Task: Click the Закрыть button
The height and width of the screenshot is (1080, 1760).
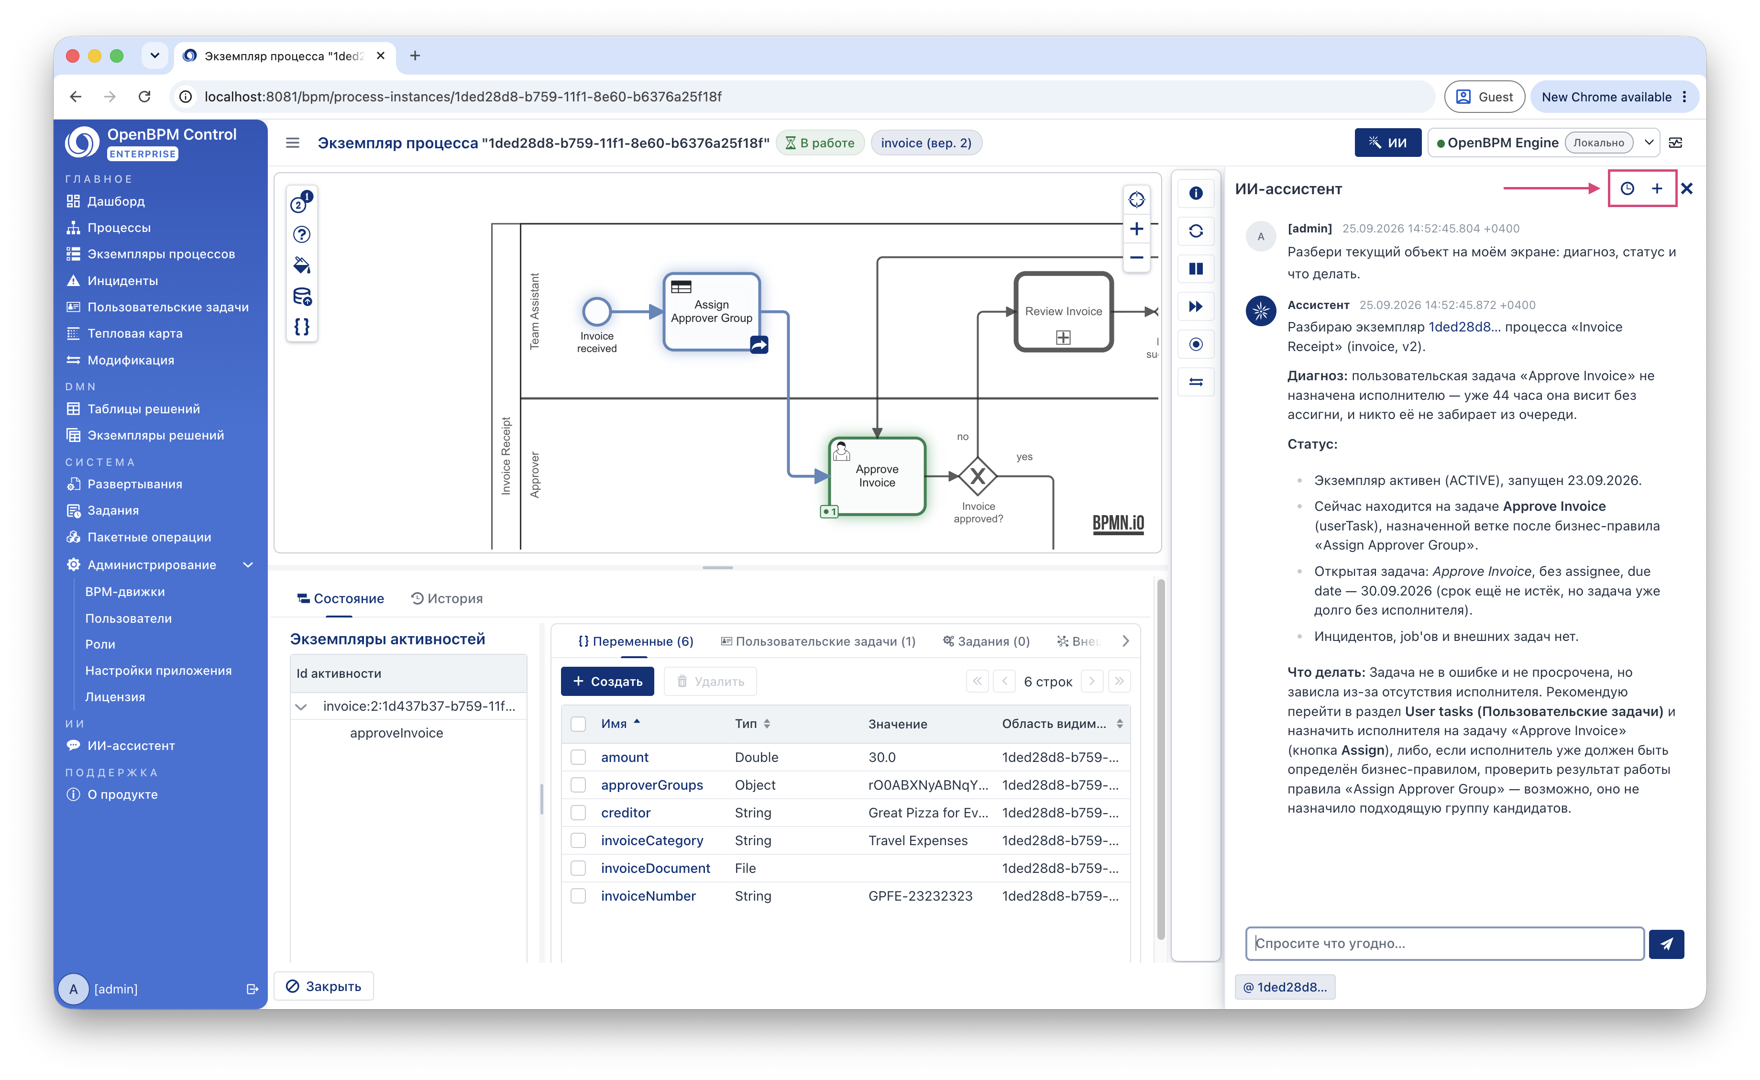Action: pos(324,986)
